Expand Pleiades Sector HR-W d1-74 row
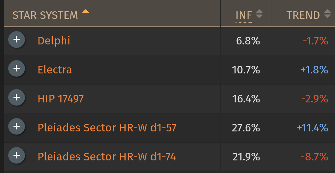The image size is (335, 173). pos(16,155)
